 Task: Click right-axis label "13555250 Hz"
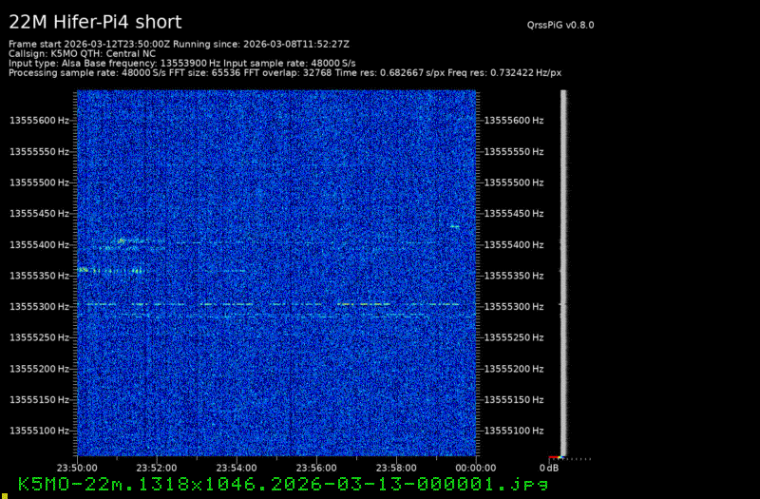coord(514,338)
